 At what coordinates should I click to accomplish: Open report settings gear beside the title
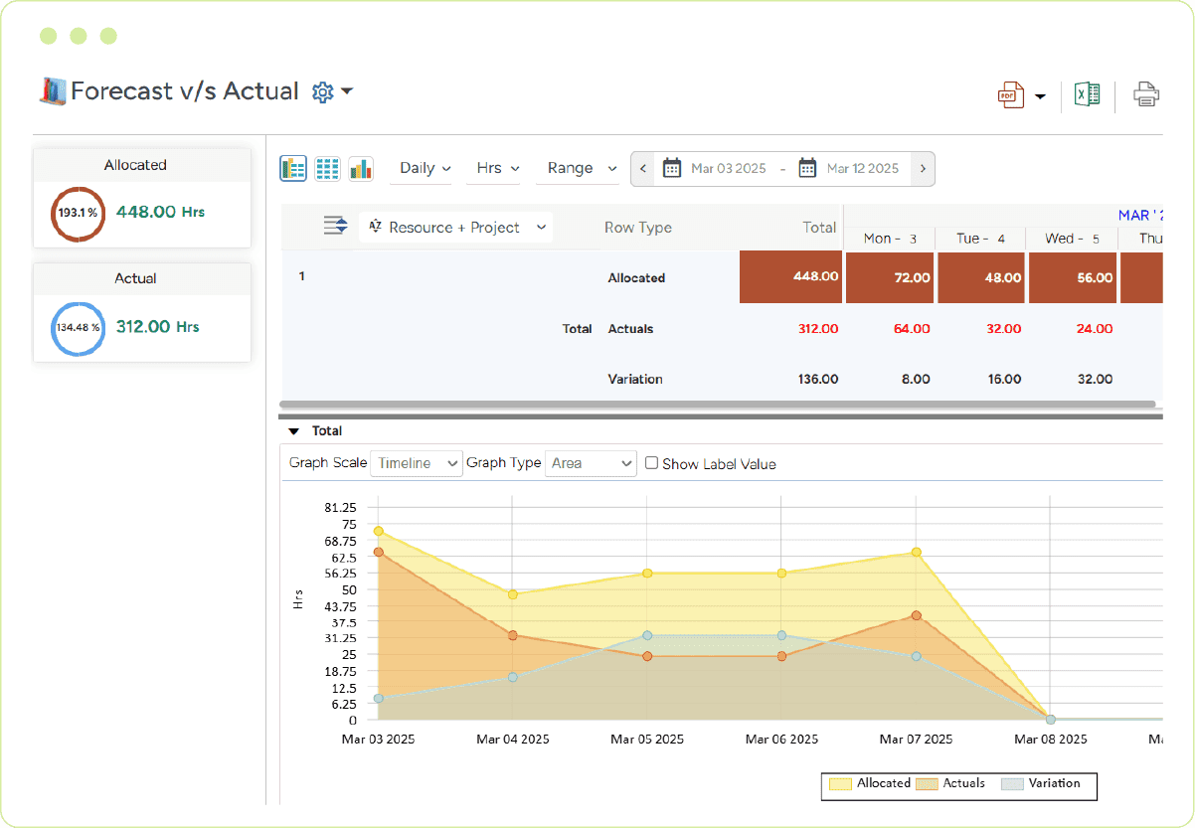coord(321,91)
